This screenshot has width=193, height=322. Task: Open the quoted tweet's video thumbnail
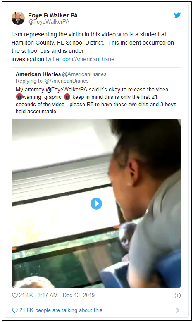click(96, 203)
